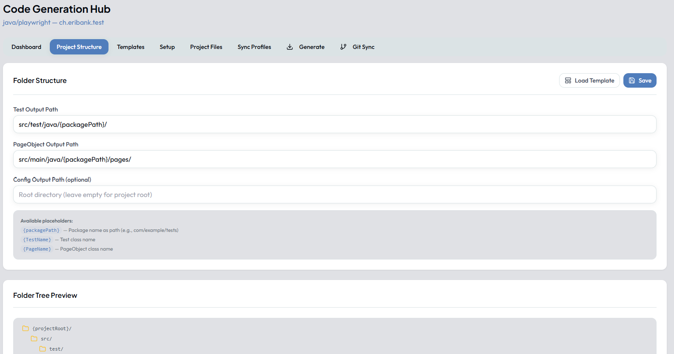674x354 pixels.
Task: Click the {PageName} placeholder chip
Action: click(37, 249)
